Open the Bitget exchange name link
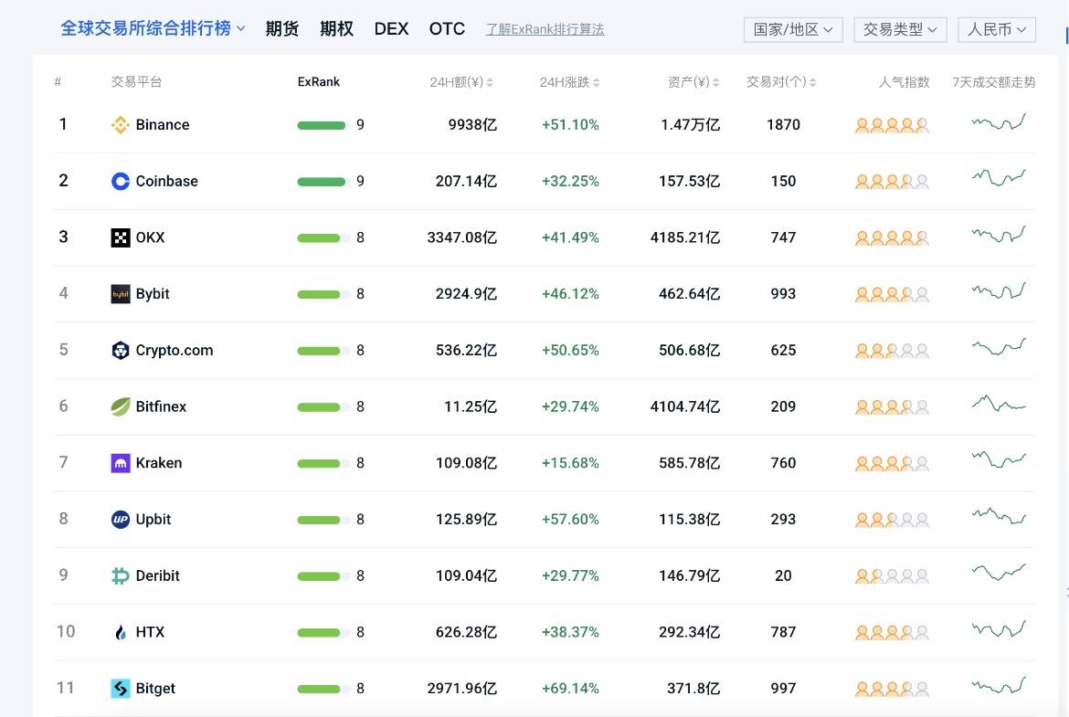 click(155, 689)
